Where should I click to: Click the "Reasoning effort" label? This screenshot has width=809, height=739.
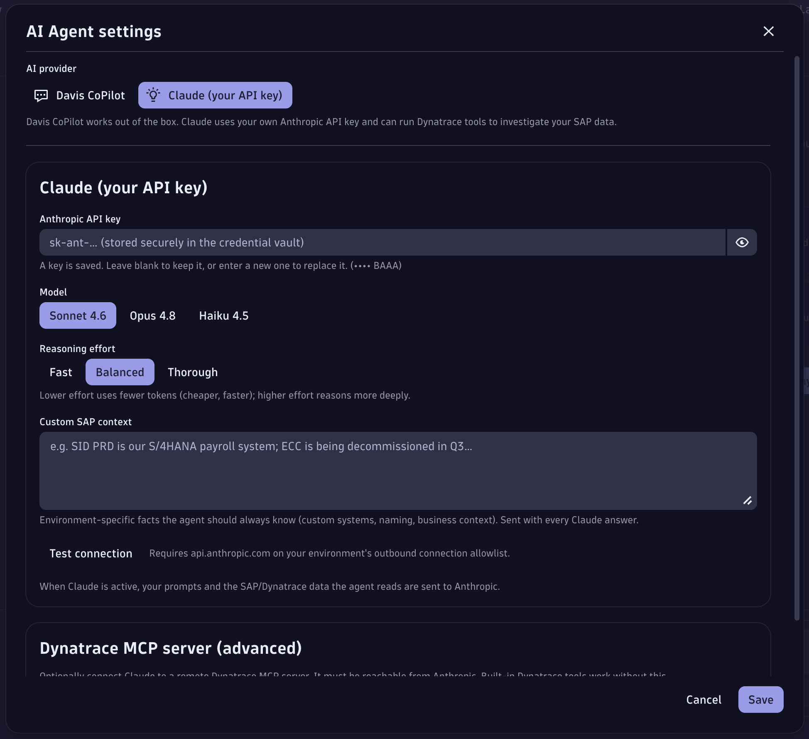(77, 349)
